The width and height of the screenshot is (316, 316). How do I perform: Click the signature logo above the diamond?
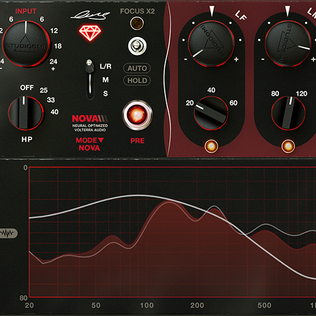[x=90, y=15]
